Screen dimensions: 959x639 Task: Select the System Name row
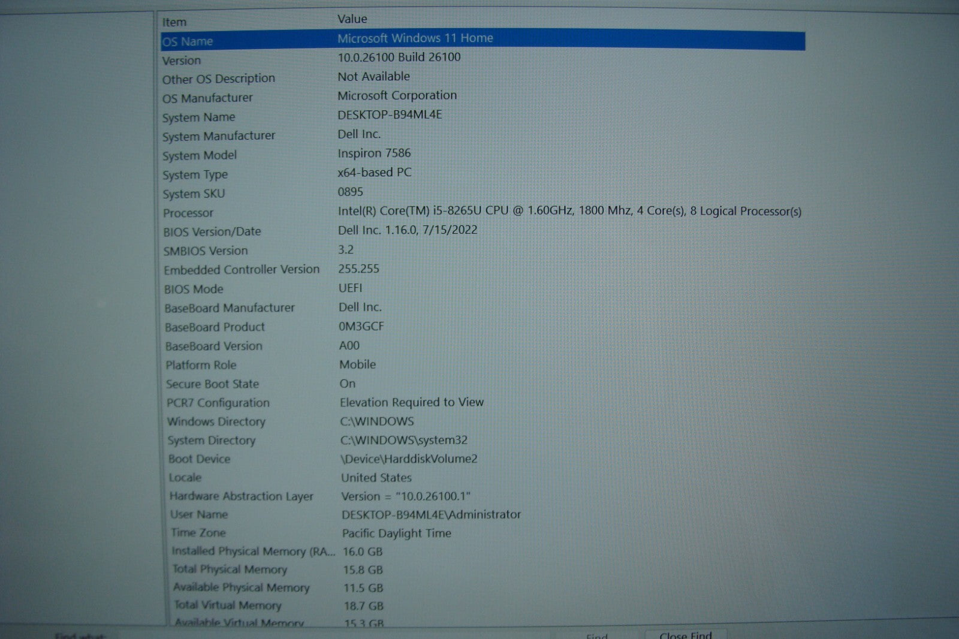click(198, 117)
